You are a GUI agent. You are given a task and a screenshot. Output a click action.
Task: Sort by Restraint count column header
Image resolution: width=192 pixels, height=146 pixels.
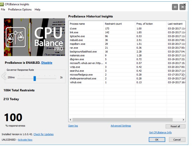(120, 24)
